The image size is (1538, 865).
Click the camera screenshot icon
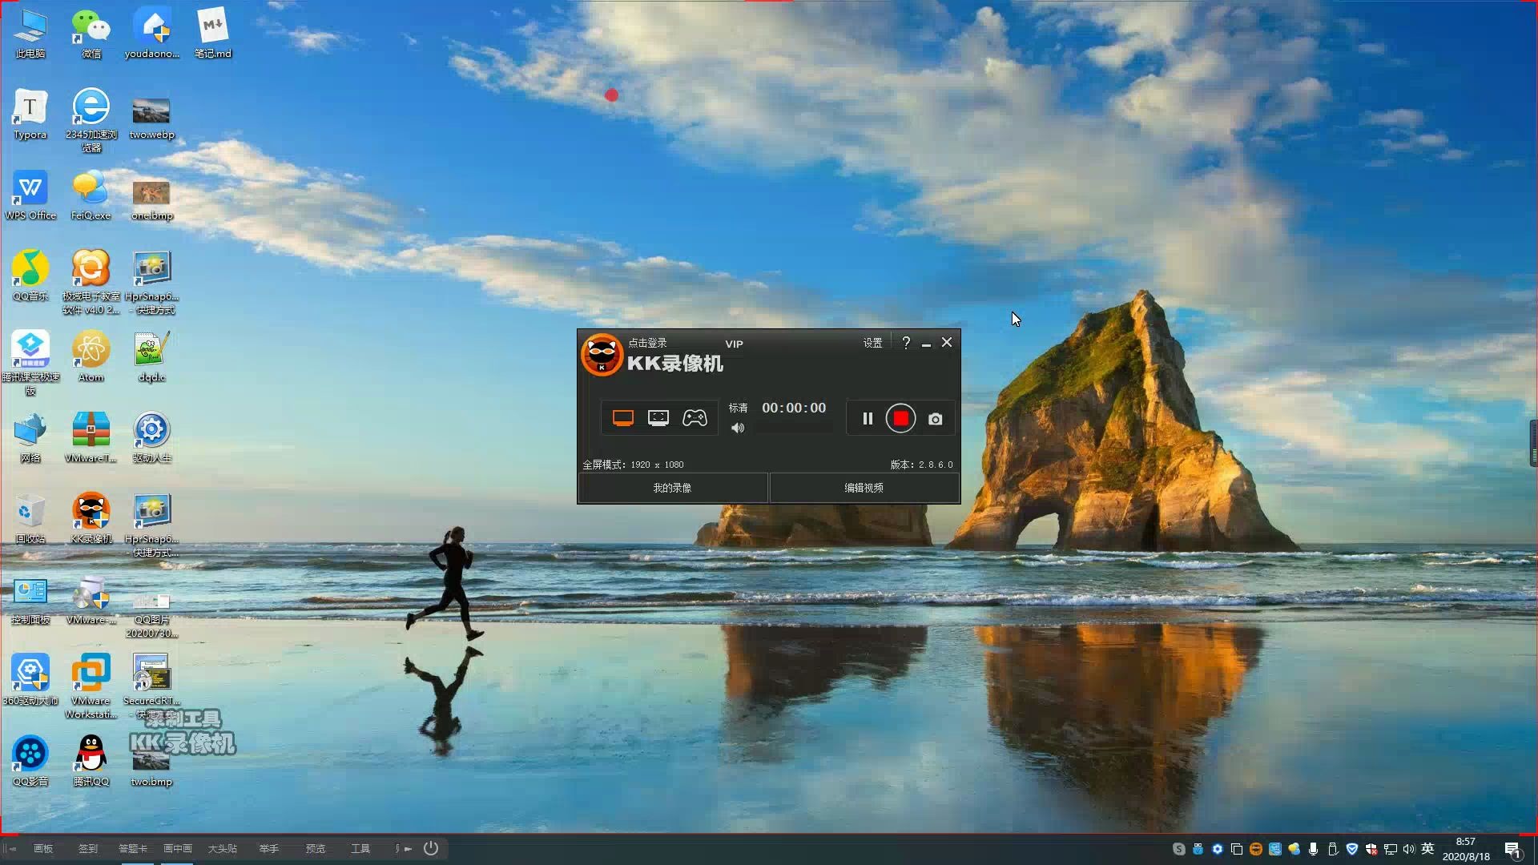pyautogui.click(x=935, y=419)
